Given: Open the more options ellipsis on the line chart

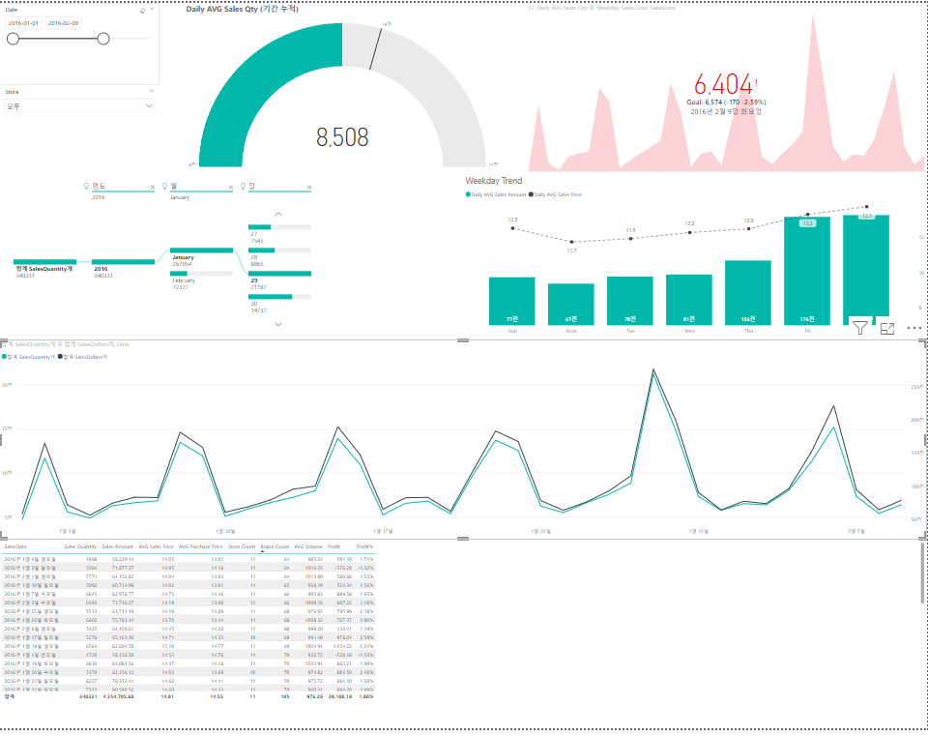Looking at the screenshot, I should point(914,328).
